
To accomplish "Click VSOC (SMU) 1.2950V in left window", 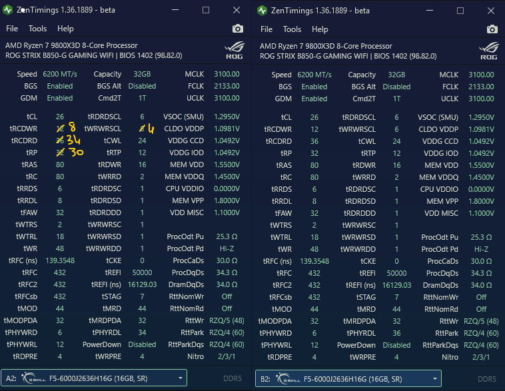I will point(227,117).
